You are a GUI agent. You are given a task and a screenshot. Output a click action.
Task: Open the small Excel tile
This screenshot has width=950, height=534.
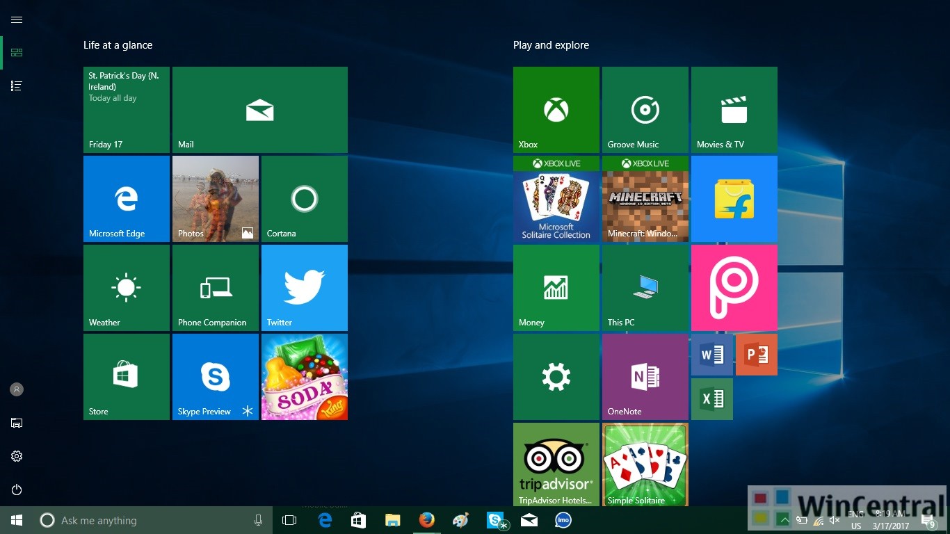pos(712,399)
